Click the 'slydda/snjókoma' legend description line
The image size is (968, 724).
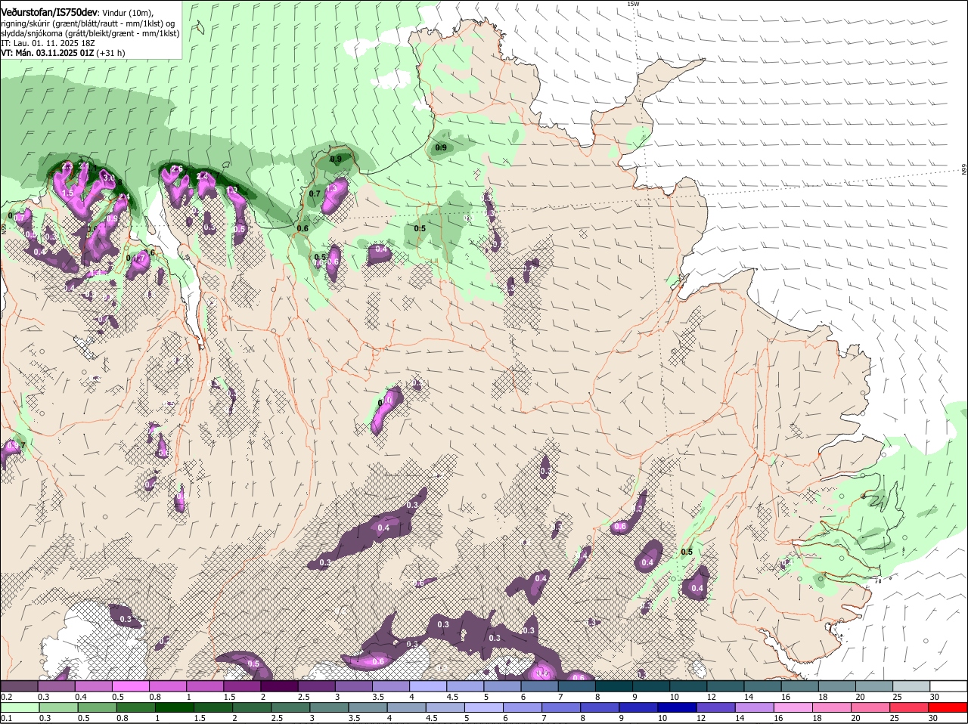90,33
